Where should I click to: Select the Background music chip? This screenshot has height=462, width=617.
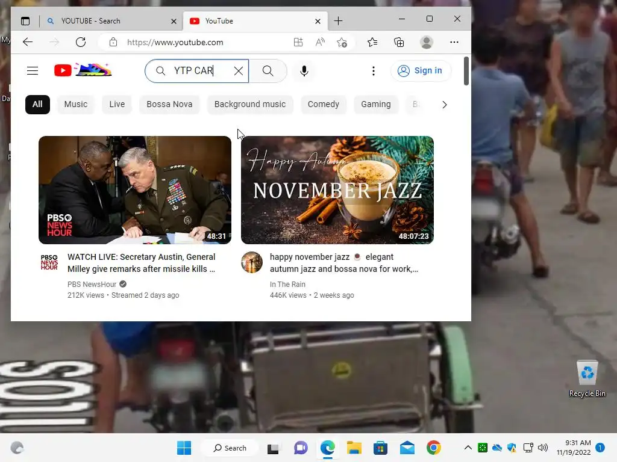click(x=250, y=105)
